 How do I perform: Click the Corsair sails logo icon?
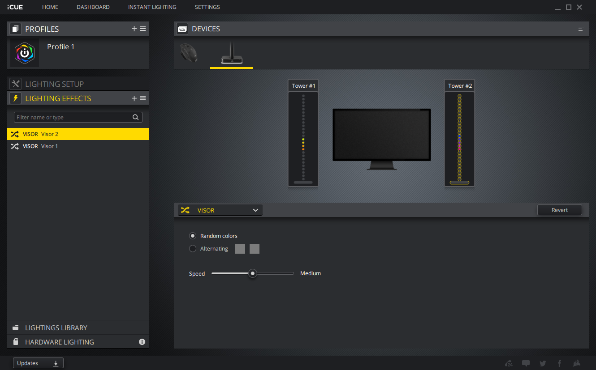(x=577, y=363)
